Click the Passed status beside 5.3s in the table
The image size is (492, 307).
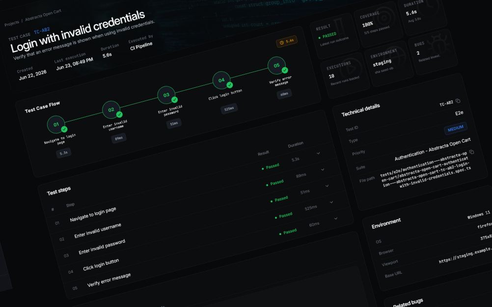pyautogui.click(x=271, y=167)
